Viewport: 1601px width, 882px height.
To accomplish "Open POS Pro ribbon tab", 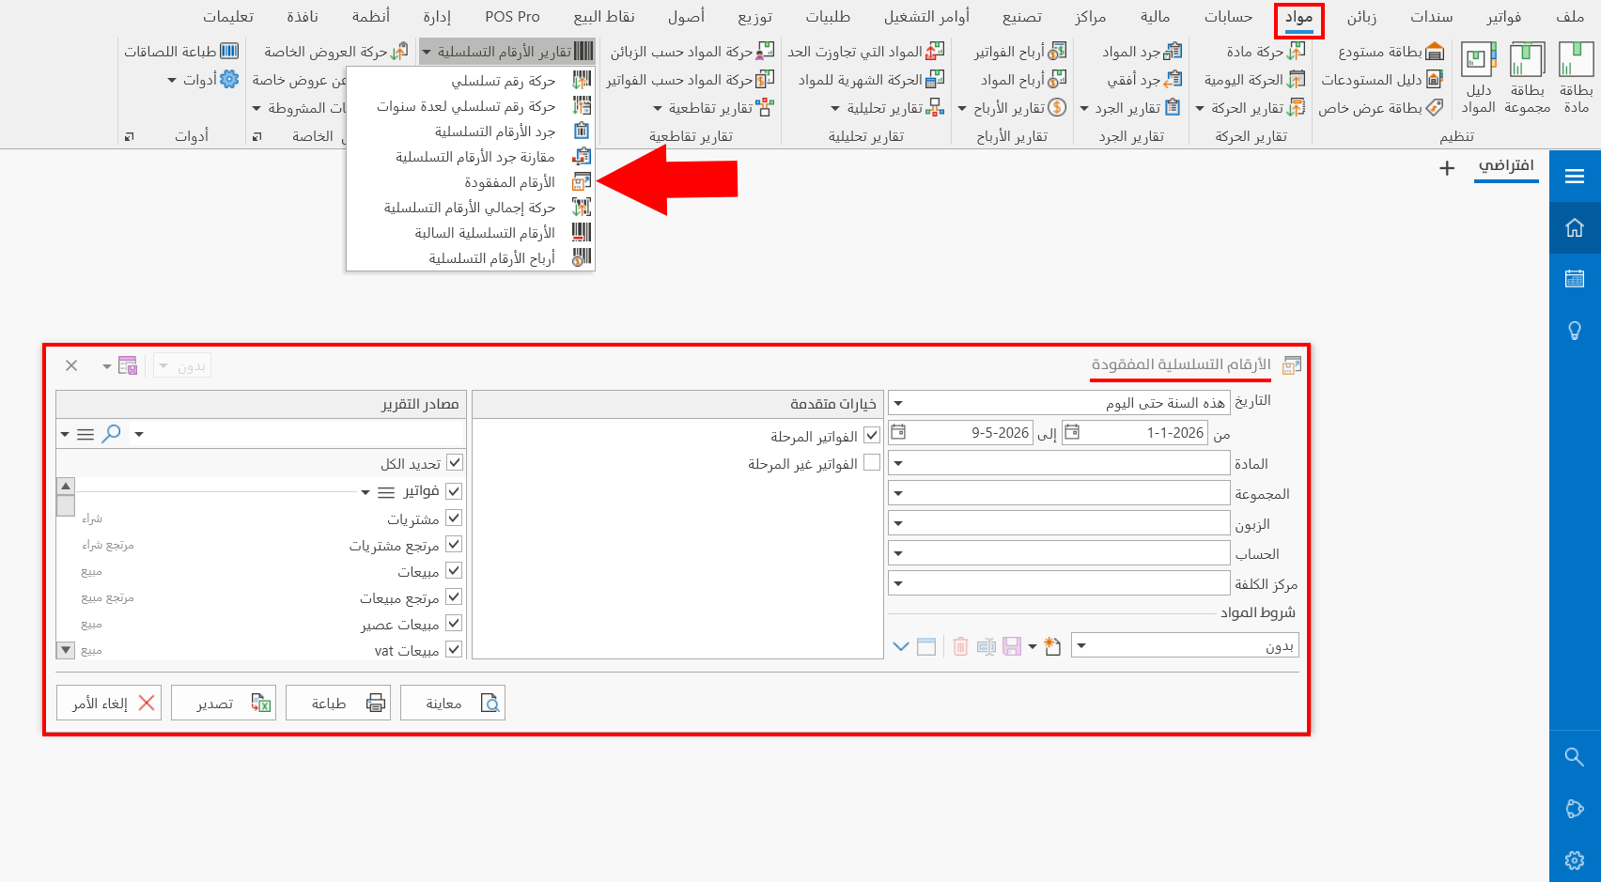I will 512,17.
